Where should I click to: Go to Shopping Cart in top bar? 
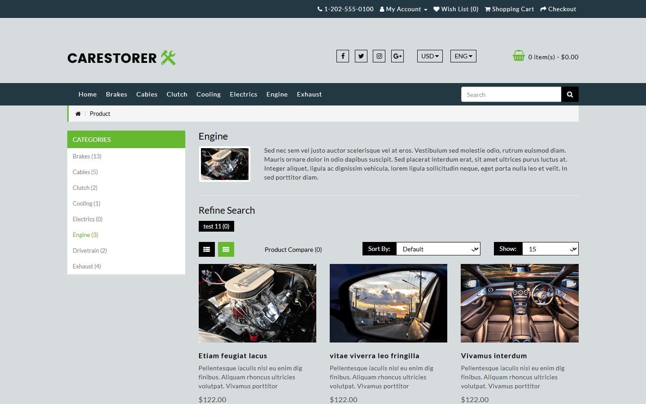(509, 9)
